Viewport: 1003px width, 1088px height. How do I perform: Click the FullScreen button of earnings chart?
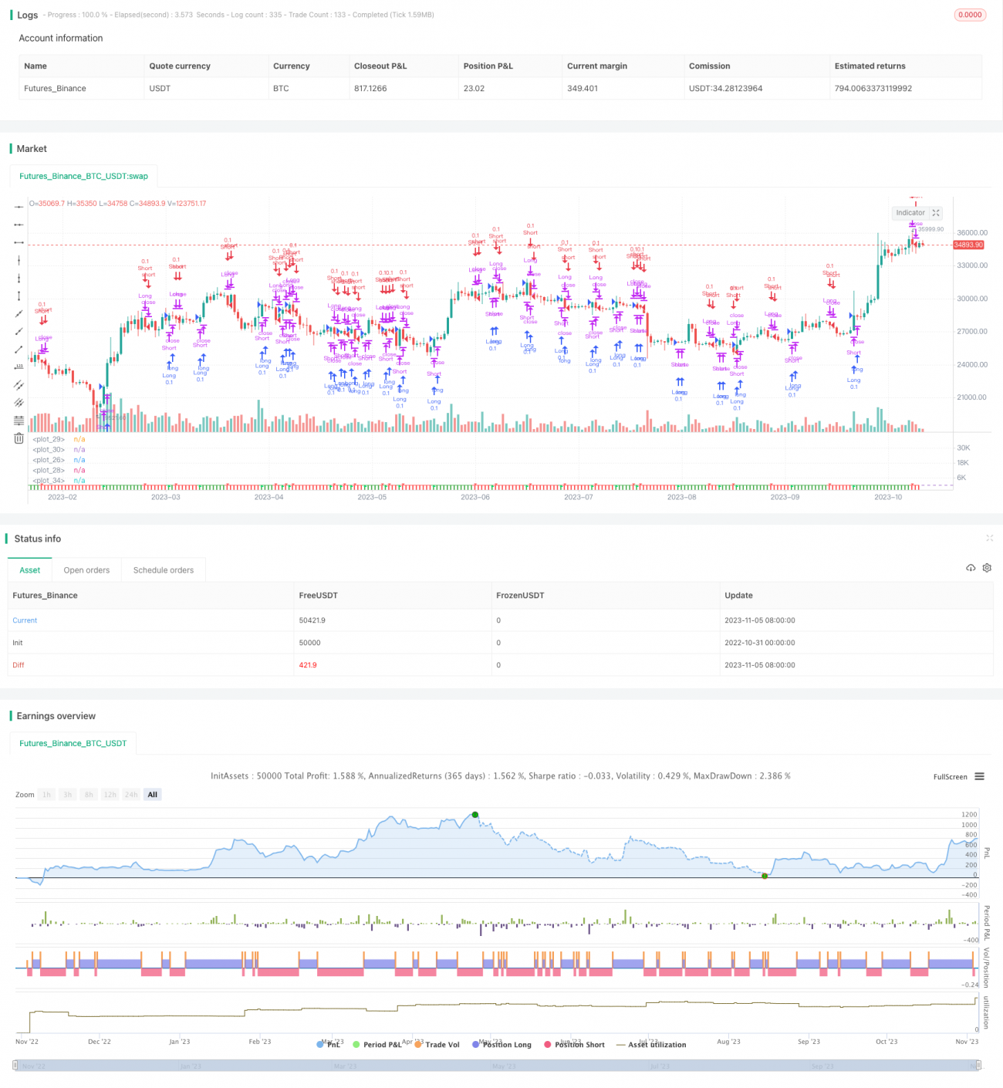coord(950,777)
